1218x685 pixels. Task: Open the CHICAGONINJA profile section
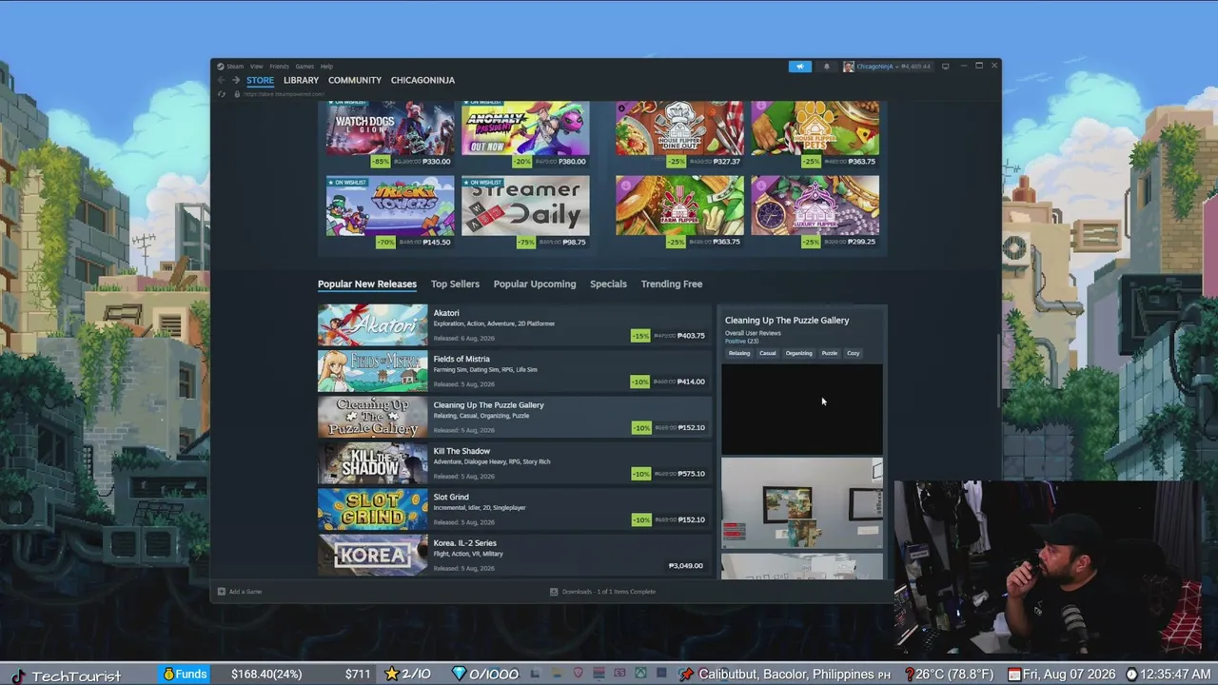pyautogui.click(x=422, y=80)
